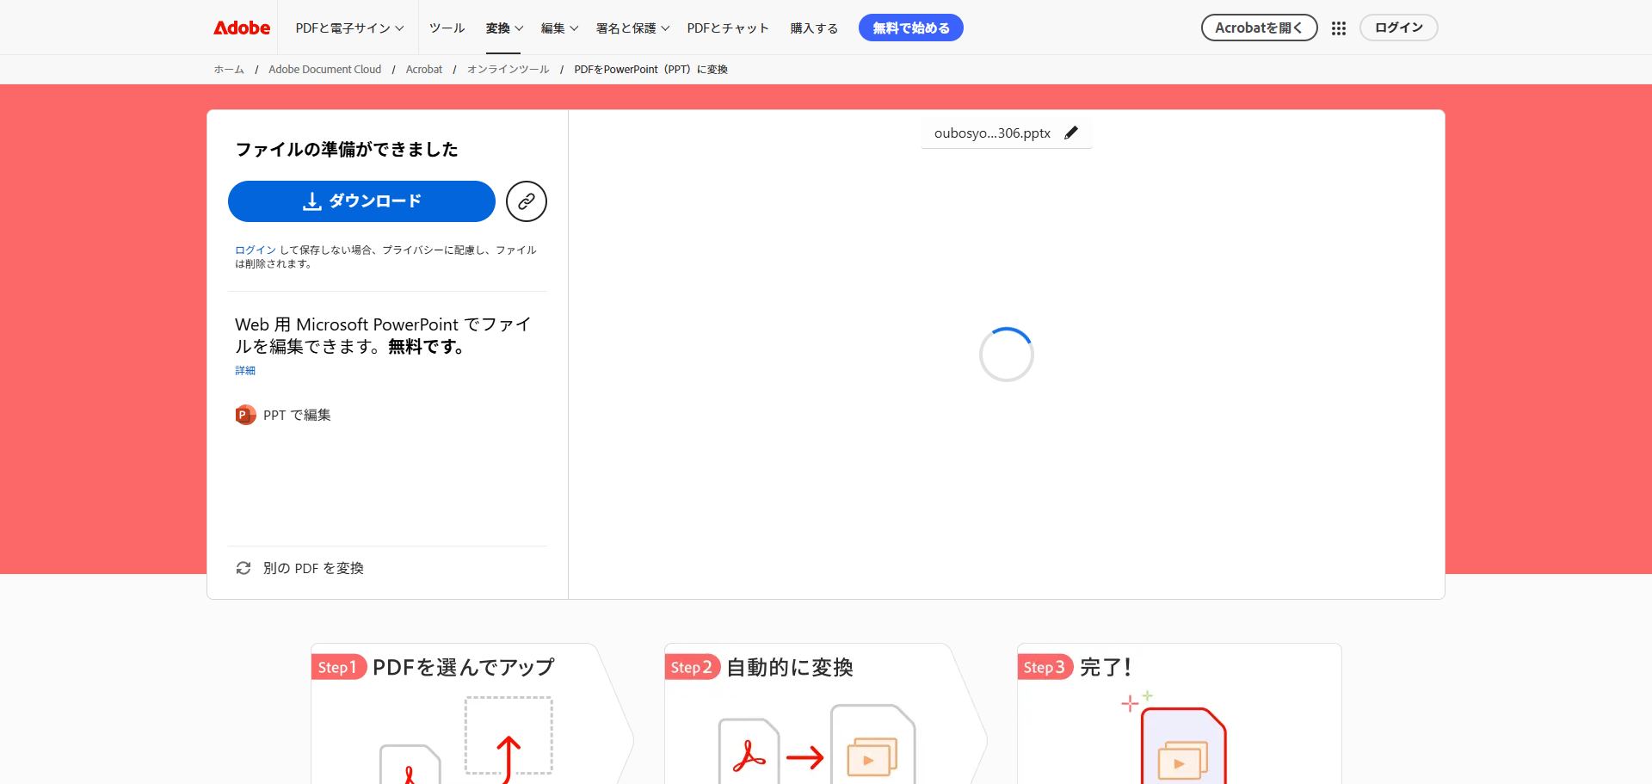Click the Step3 完了! card
Viewport: 1652px width, 784px height.
1179,713
